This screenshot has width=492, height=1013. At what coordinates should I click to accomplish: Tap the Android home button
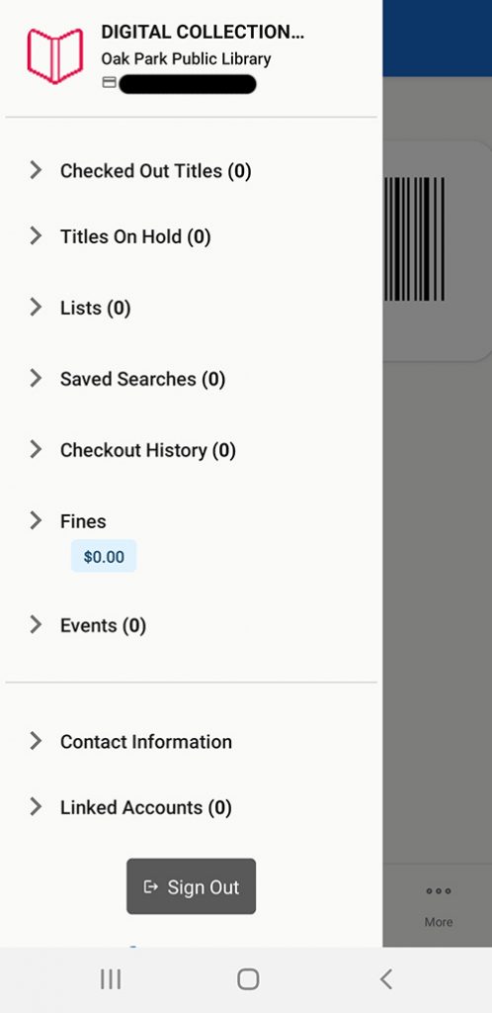pyautogui.click(x=248, y=979)
